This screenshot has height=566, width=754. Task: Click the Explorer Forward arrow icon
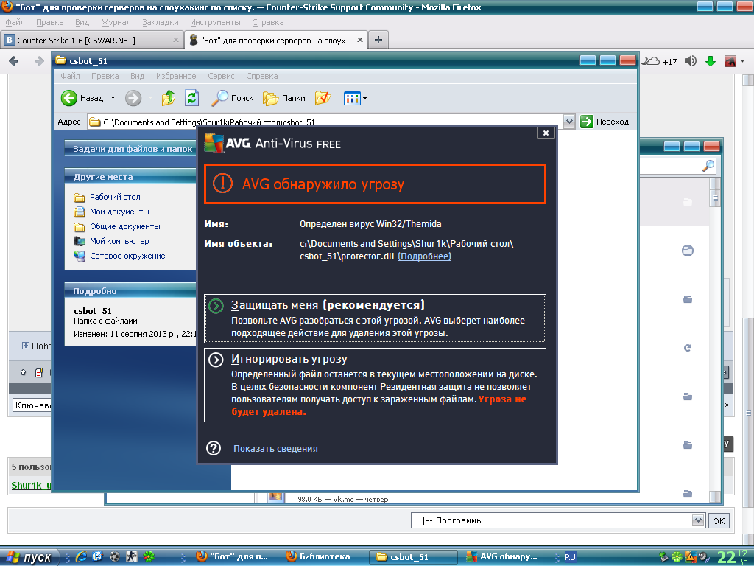pos(133,98)
